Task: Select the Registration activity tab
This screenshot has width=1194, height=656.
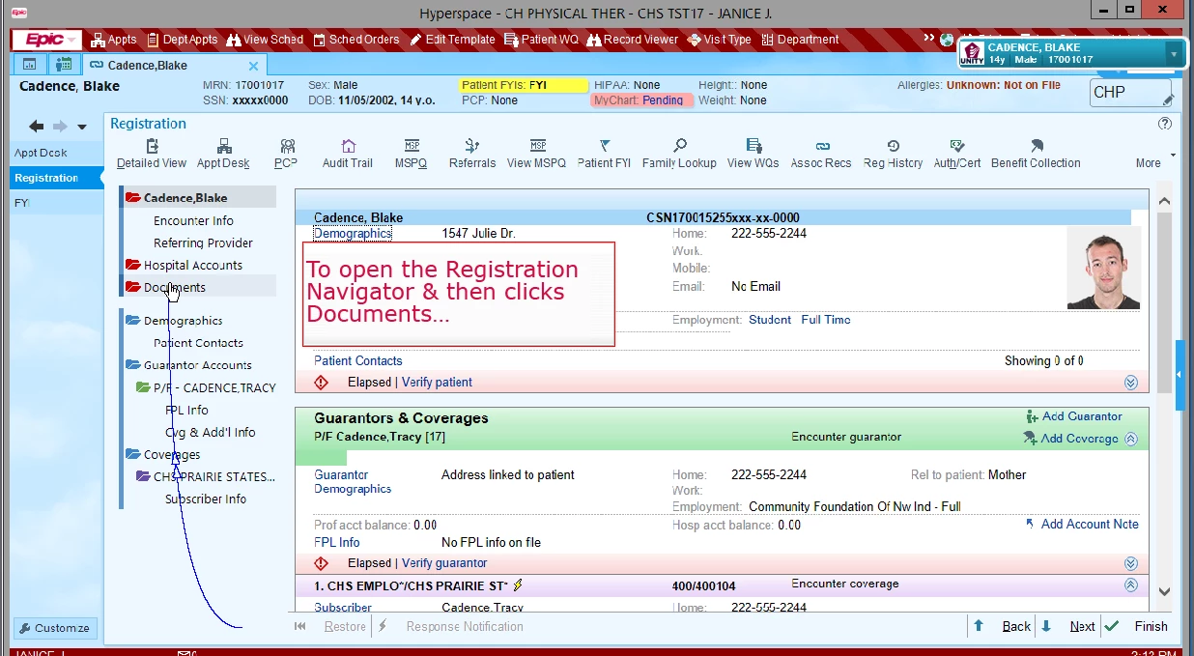Action: tap(56, 178)
